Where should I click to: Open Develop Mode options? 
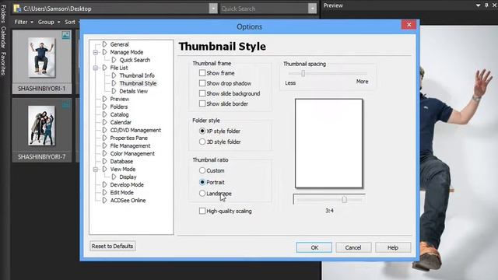(x=127, y=185)
